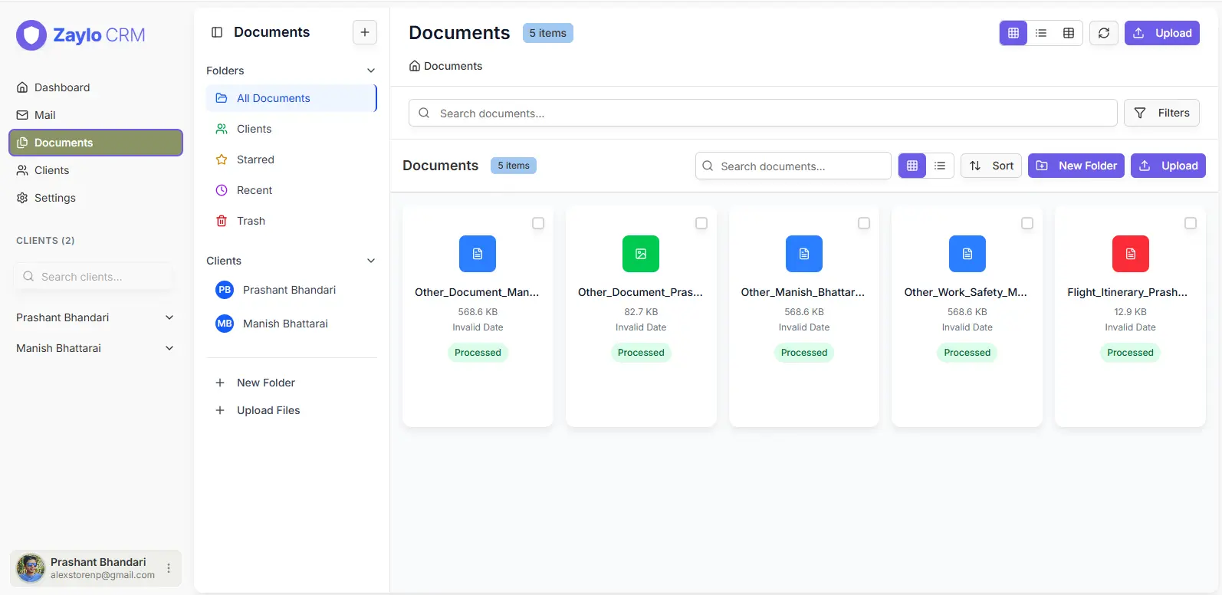Select list view in Documents toolbar
The height and width of the screenshot is (595, 1222).
(940, 166)
